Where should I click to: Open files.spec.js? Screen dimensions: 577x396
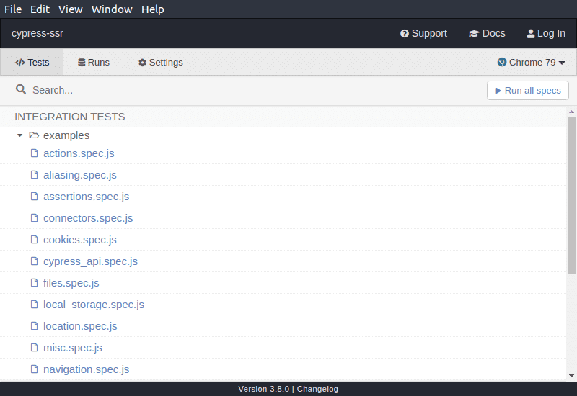[71, 283]
